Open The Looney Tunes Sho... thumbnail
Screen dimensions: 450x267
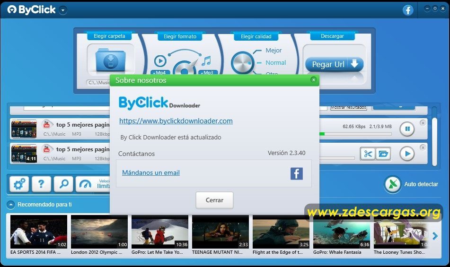point(402,232)
